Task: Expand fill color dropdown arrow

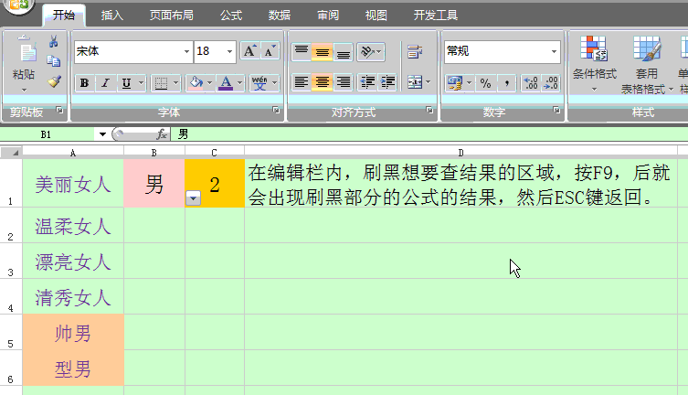Action: [x=209, y=83]
